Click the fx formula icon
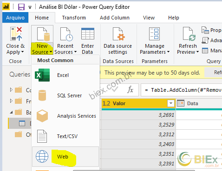Viewport: 222px width, 171px height. point(131,90)
